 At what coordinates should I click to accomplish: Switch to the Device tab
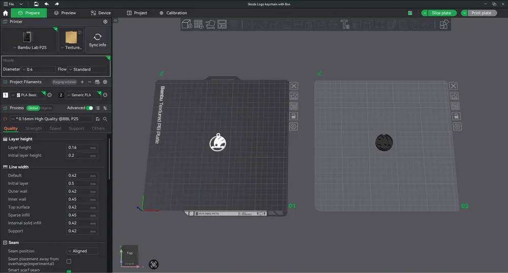[x=101, y=13]
